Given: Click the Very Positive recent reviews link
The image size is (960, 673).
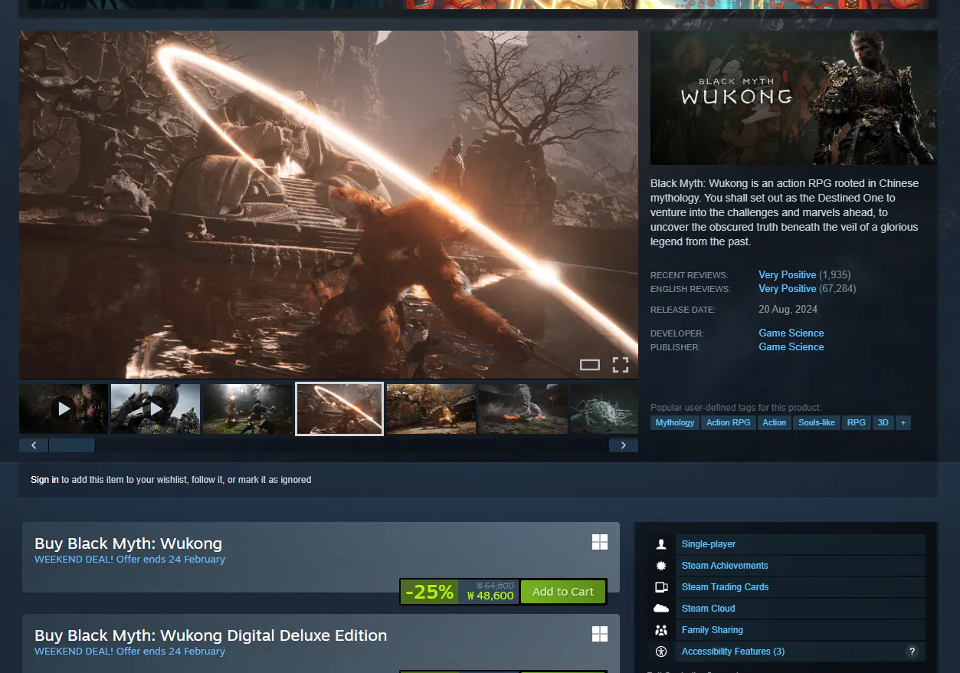Looking at the screenshot, I should [x=787, y=274].
